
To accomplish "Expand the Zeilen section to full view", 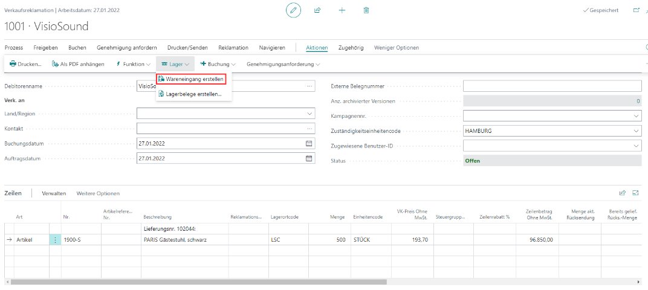I will coord(636,193).
